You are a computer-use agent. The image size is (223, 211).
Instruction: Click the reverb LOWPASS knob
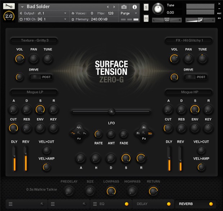coord(111,191)
